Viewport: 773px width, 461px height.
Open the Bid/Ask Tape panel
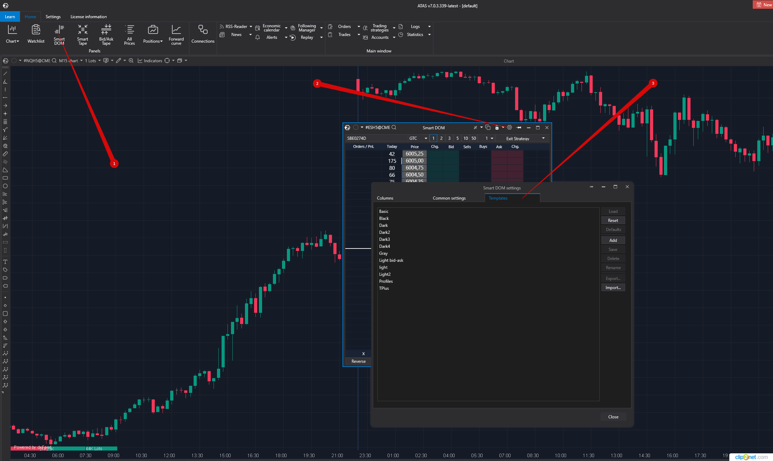[106, 35]
